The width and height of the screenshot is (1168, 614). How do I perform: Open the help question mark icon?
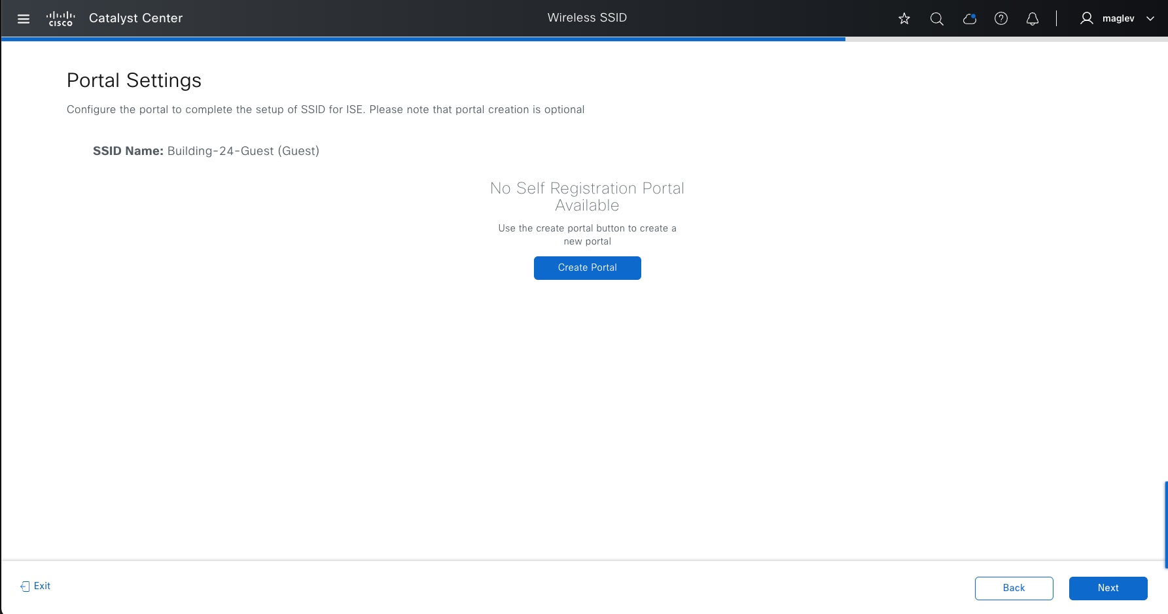click(x=1001, y=19)
